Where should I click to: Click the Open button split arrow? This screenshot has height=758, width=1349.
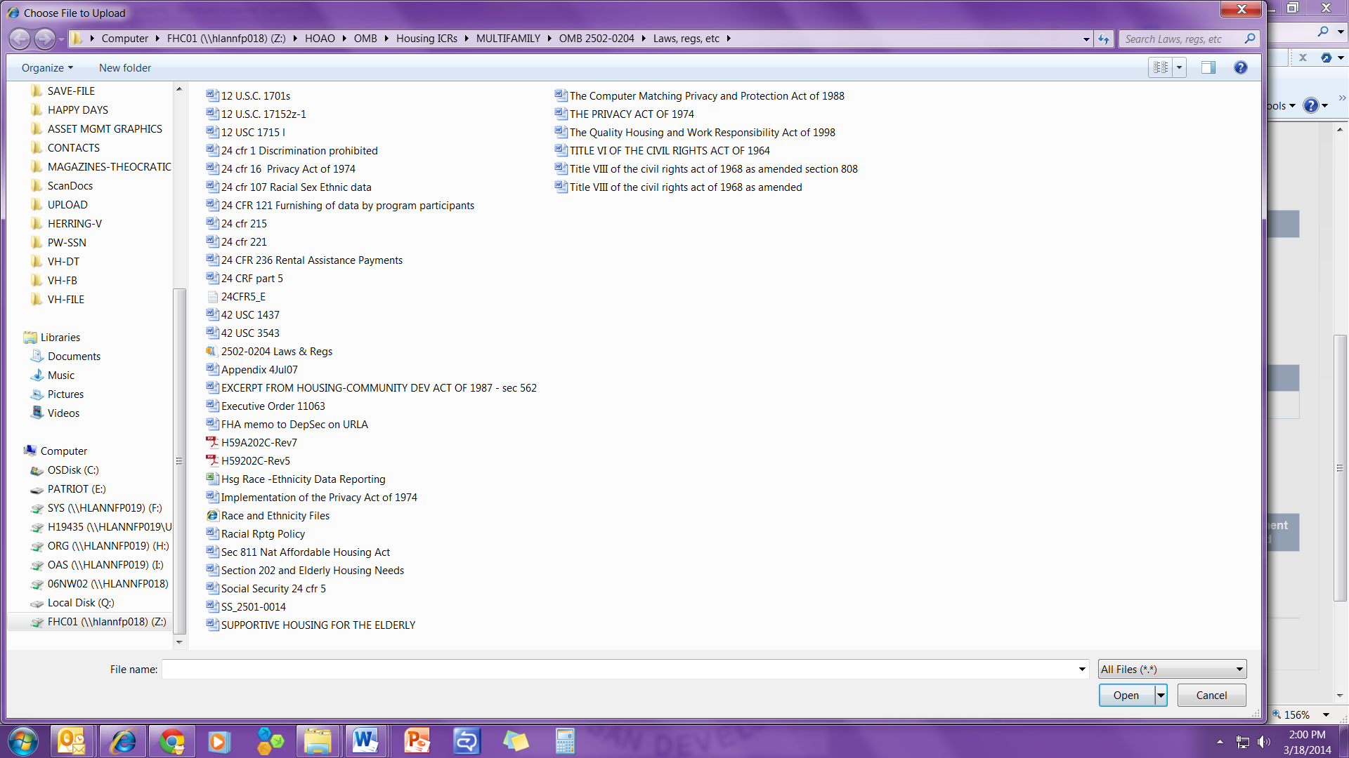[x=1161, y=695]
